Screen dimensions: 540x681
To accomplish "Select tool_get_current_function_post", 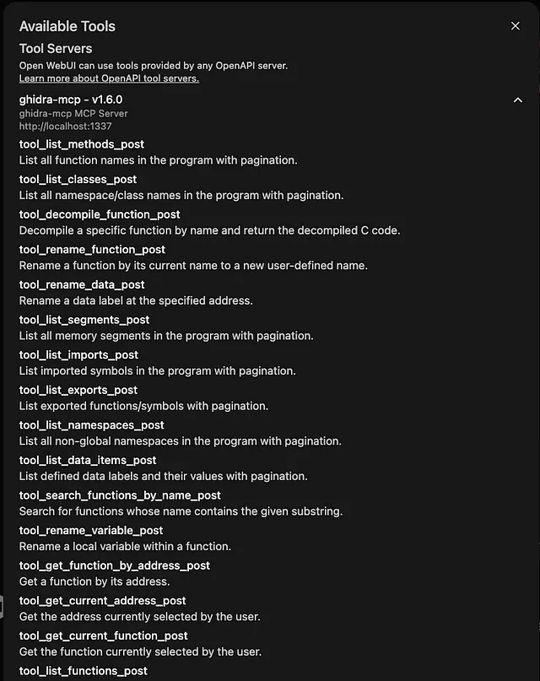I will (x=104, y=635).
